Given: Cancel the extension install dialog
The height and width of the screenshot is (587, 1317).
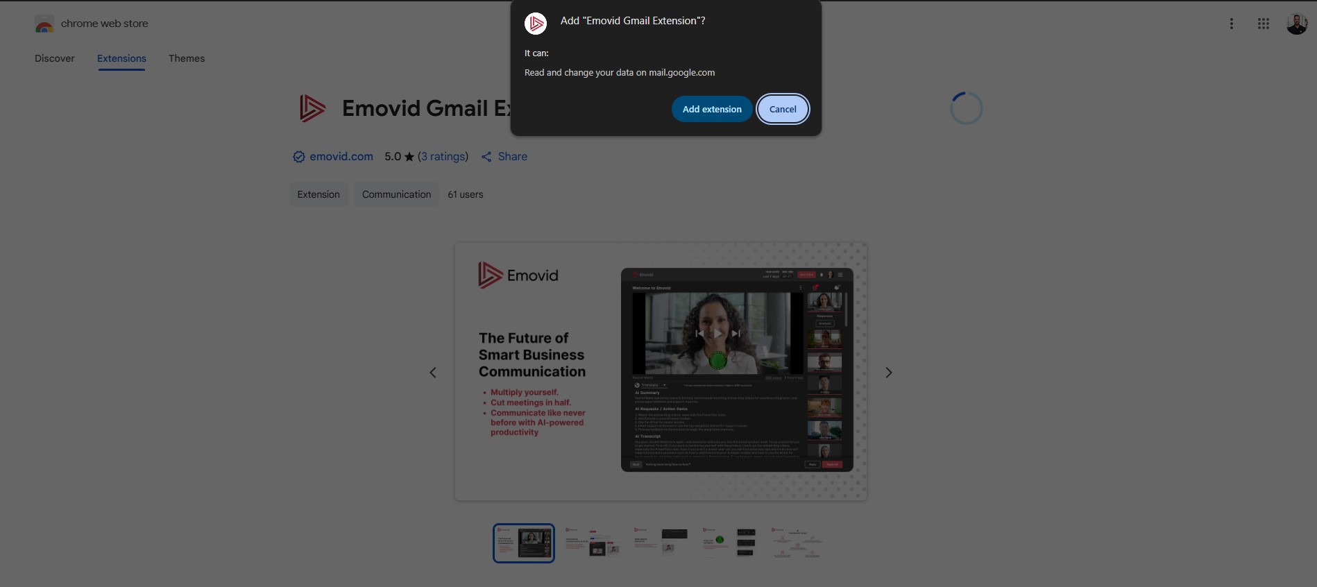Looking at the screenshot, I should point(783,109).
